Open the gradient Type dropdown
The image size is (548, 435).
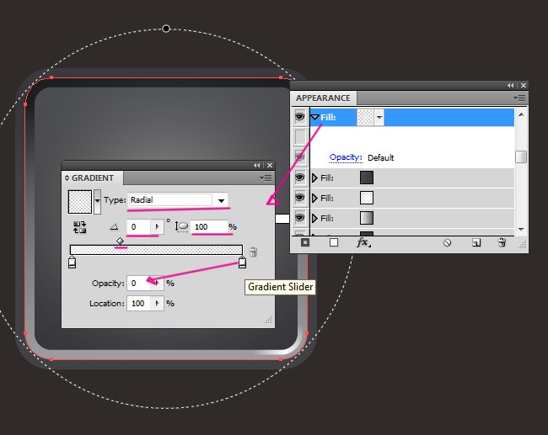pos(222,200)
